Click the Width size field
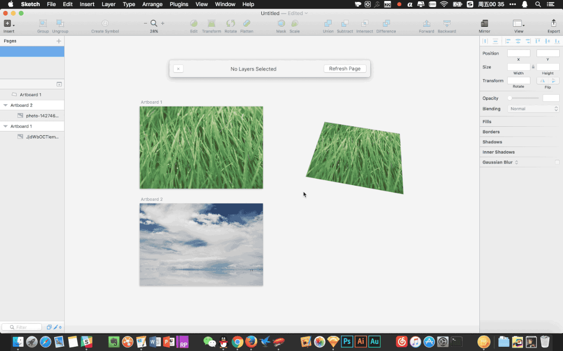Viewport: 563px width, 351px height. [519, 67]
